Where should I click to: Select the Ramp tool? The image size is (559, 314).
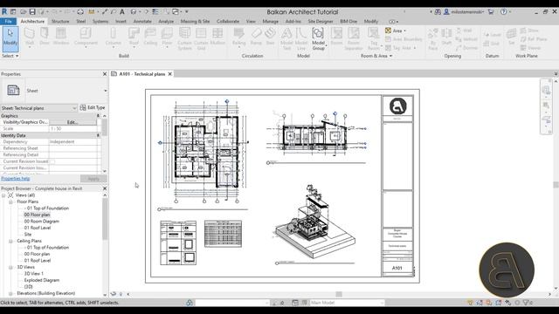pos(256,37)
